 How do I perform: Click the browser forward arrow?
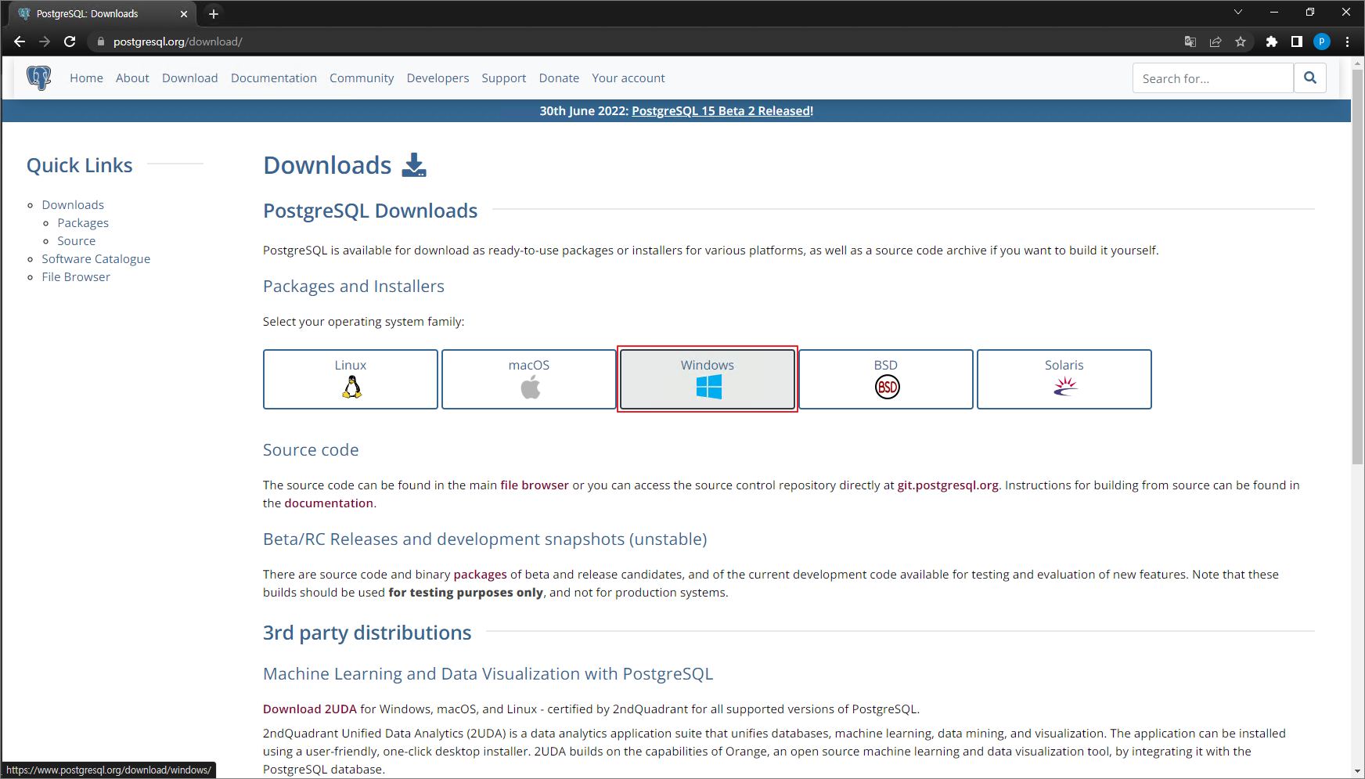coord(45,41)
